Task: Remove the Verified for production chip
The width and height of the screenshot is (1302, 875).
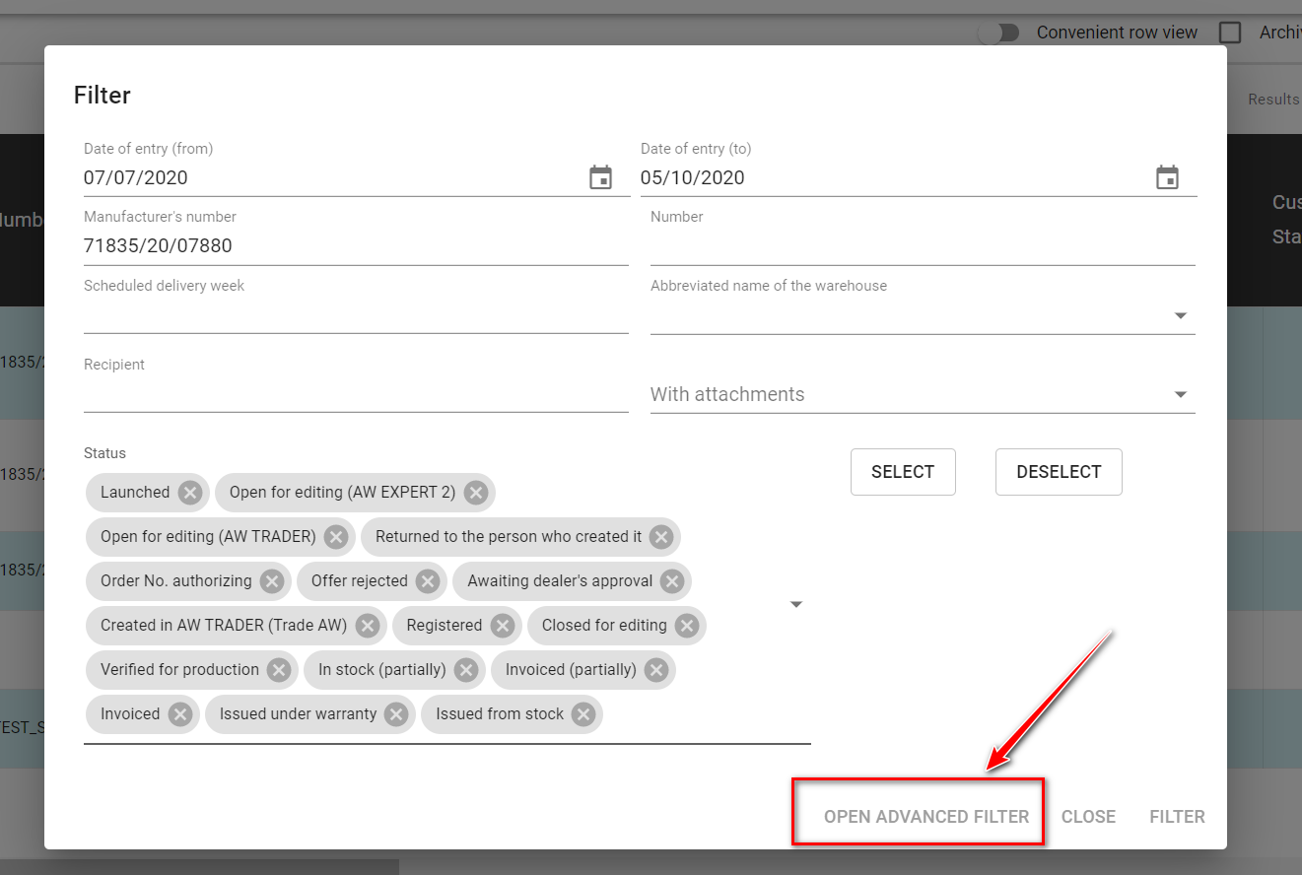Action: [279, 670]
